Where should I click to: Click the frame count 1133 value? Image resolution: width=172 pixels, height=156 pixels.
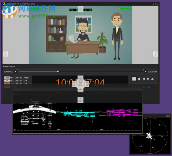[14, 87]
